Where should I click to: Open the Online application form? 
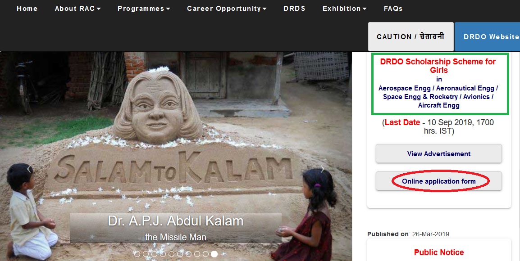coord(439,181)
